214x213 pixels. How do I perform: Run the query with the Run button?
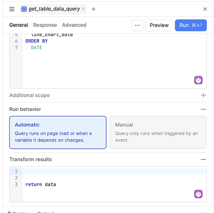click(191, 25)
